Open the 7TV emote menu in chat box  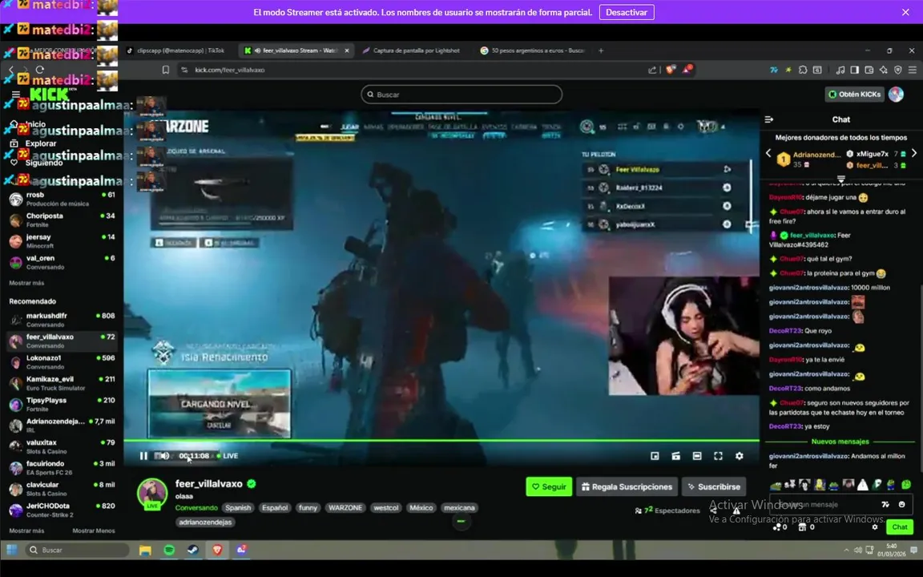tap(885, 505)
